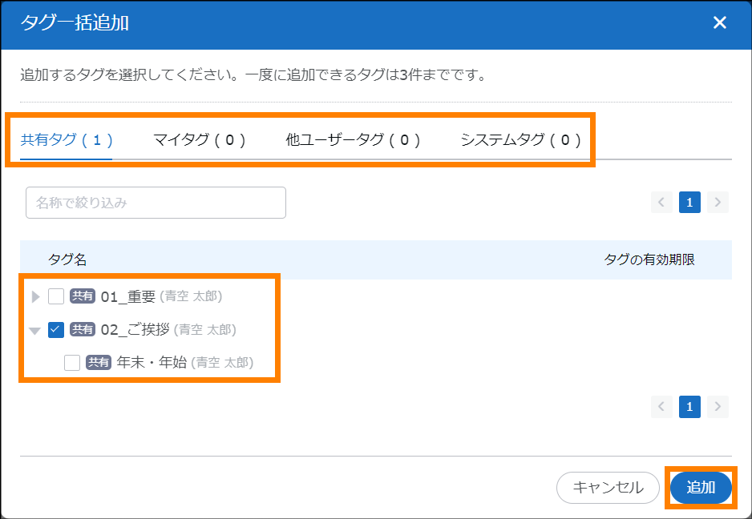
Task: Click the bottom pagination previous arrow
Action: point(662,406)
